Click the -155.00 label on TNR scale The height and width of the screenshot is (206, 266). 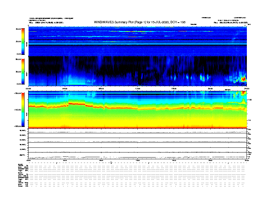[x=18, y=126]
